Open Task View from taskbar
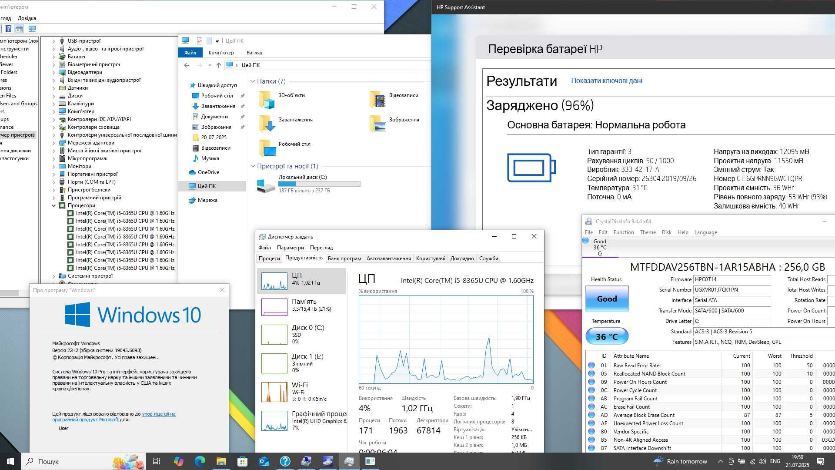Viewport: 835px width, 470px height. point(157,461)
